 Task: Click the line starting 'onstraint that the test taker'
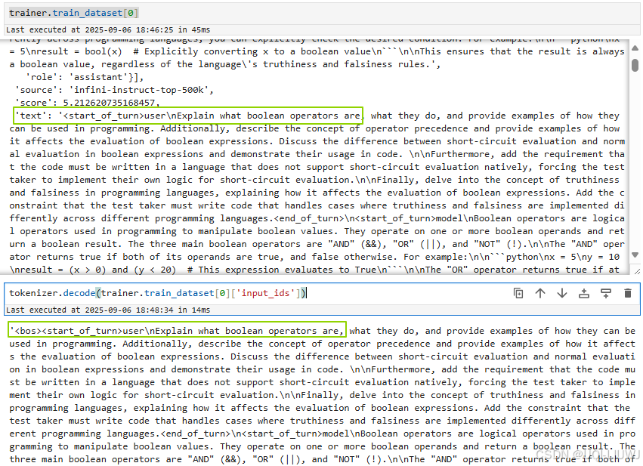pyautogui.click(x=317, y=205)
